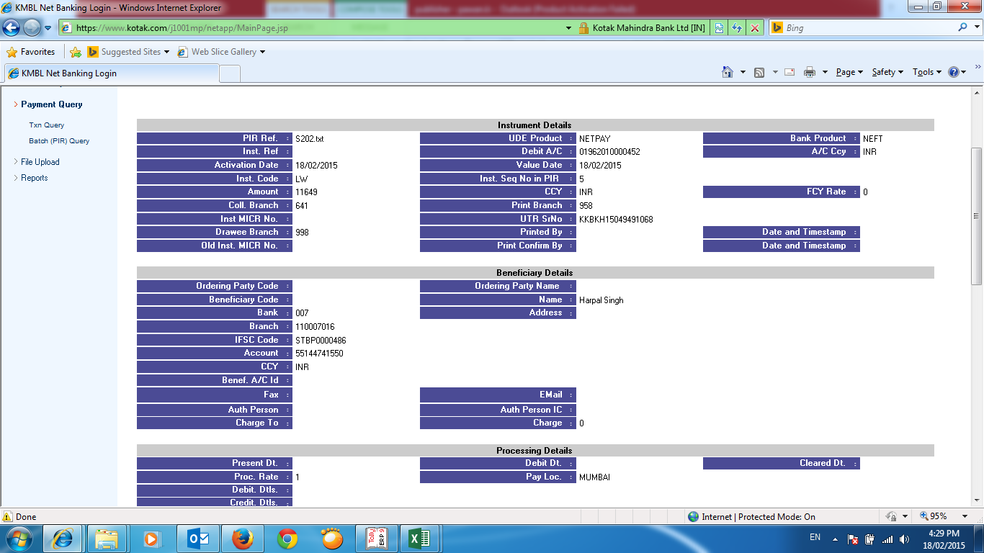
Task: Click the blue Help question mark icon
Action: click(954, 72)
